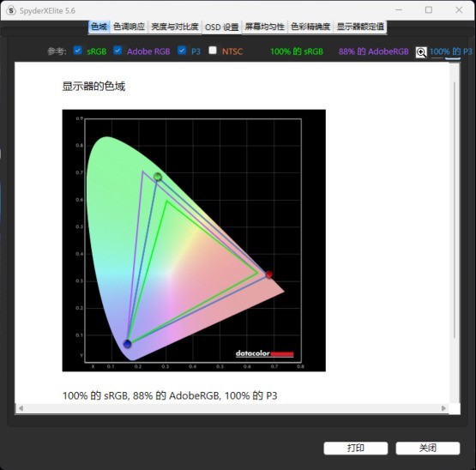Image resolution: width=476 pixels, height=470 pixels.
Task: Click the vertical scrollbar thumb
Action: coord(455,209)
